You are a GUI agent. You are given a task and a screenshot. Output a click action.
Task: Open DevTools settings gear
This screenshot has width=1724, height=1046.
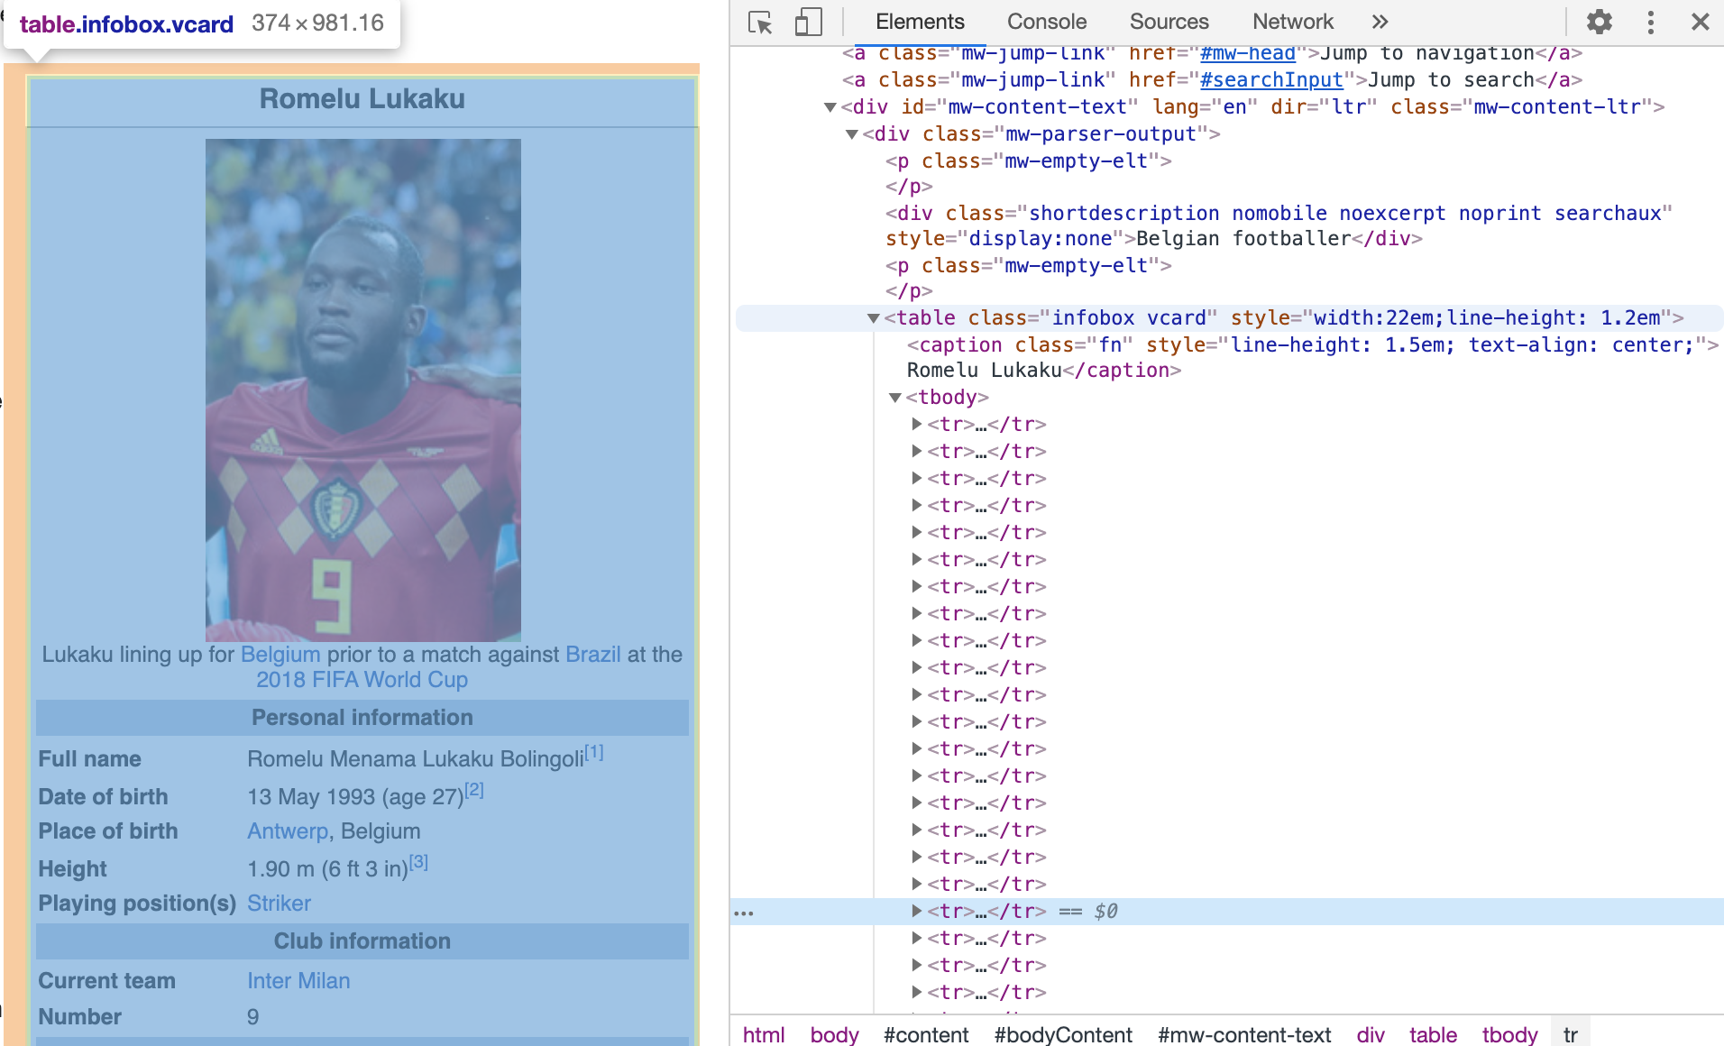tap(1599, 22)
